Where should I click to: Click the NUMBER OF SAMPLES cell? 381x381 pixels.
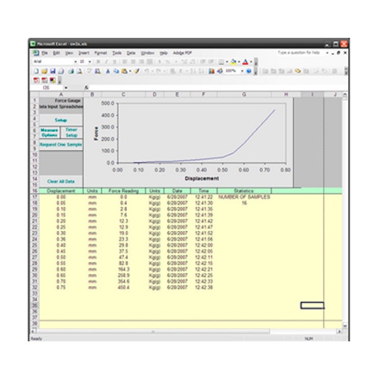pyautogui.click(x=244, y=197)
